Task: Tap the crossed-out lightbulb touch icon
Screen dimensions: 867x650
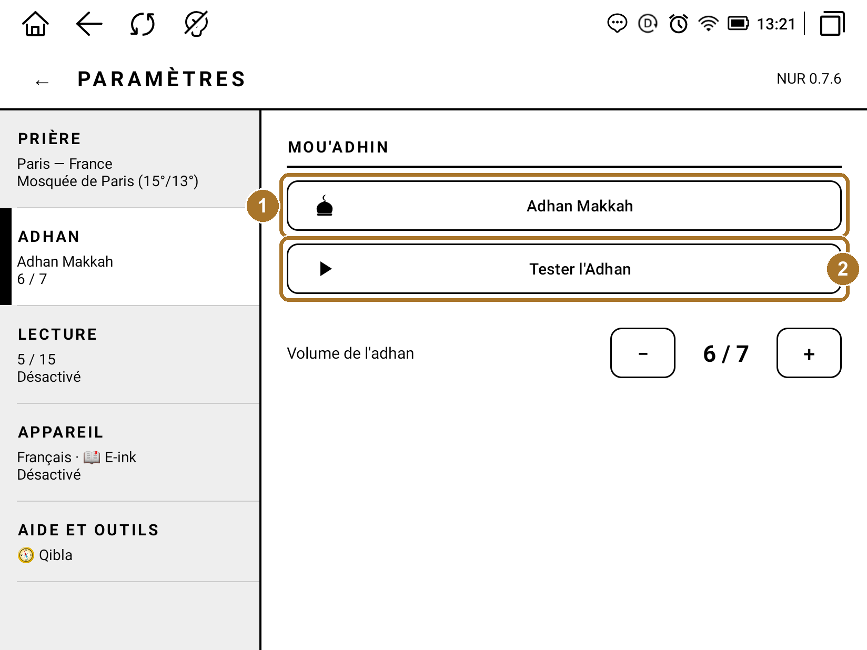Action: click(196, 24)
